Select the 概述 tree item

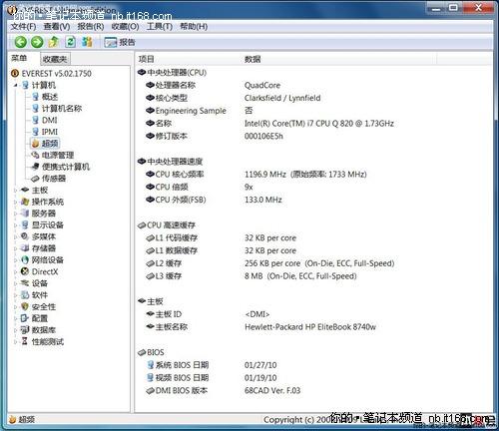point(50,97)
